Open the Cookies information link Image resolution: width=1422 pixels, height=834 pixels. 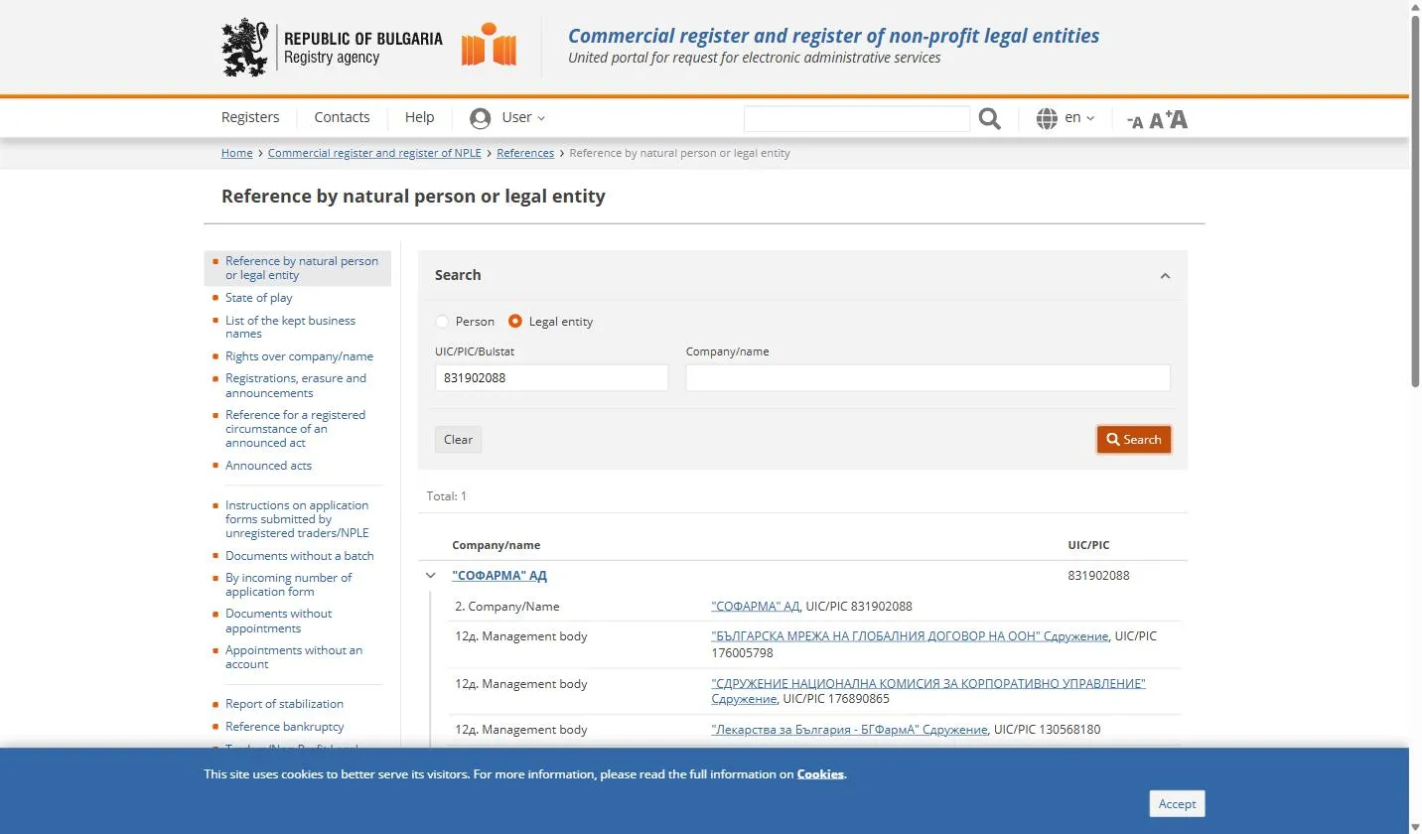click(x=820, y=774)
